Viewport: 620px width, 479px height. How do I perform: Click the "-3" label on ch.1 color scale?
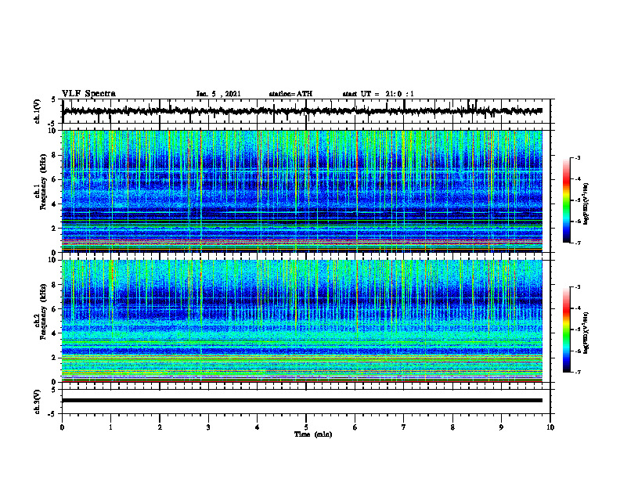577,157
